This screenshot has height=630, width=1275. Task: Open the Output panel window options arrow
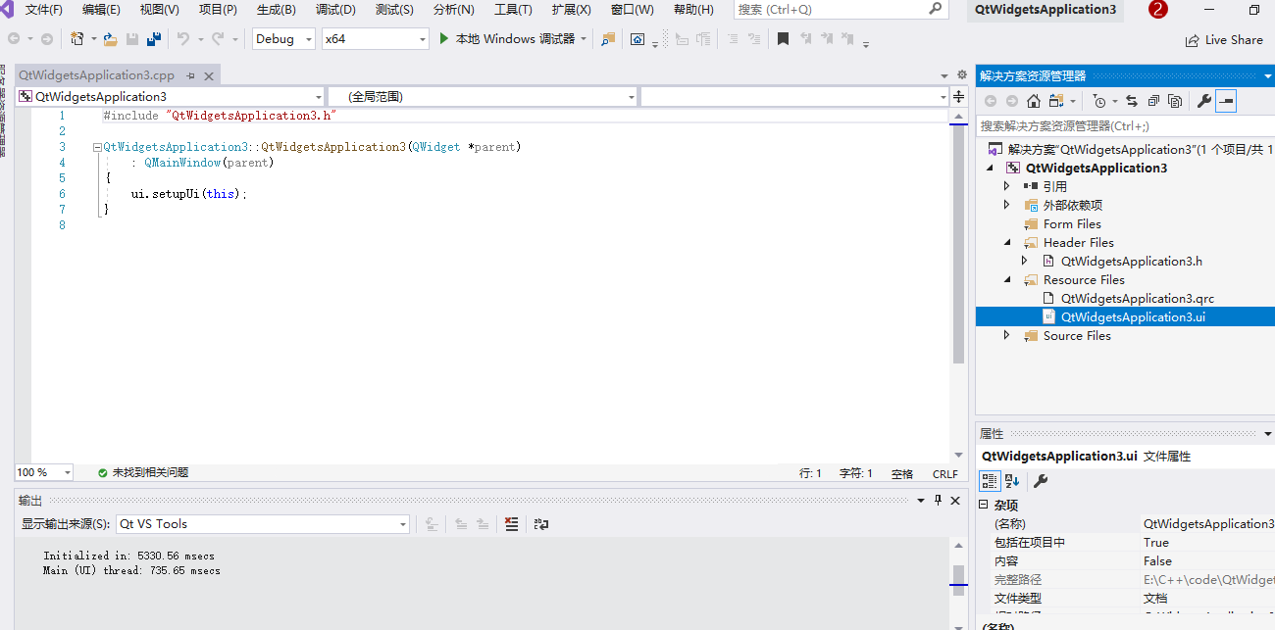click(921, 501)
